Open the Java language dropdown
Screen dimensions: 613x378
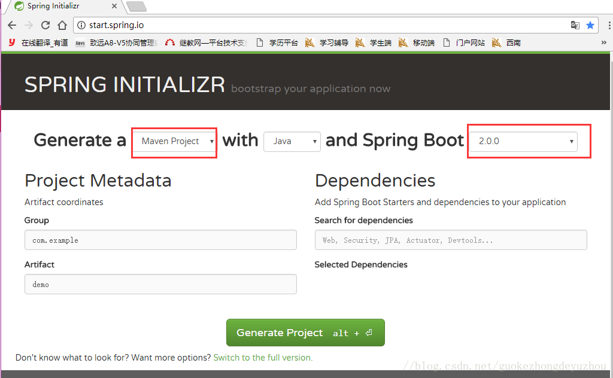point(292,141)
